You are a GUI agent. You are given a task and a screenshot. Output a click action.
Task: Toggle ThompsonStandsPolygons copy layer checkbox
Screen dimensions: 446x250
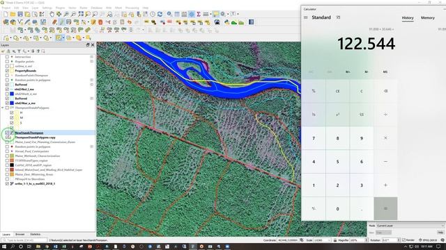point(7,137)
